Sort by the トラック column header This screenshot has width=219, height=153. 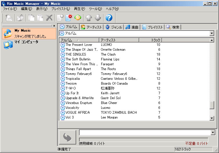151,40
